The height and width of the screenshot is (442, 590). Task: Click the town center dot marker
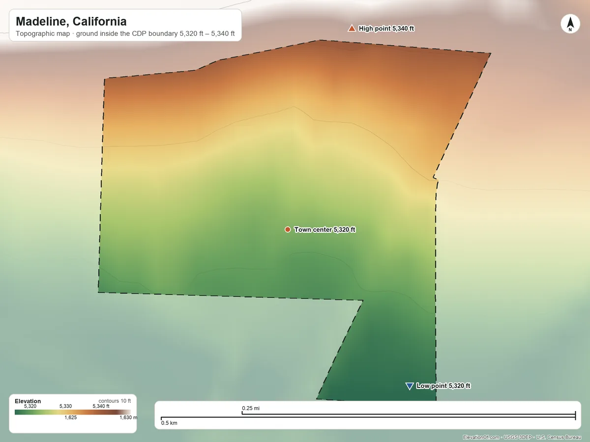(x=288, y=229)
